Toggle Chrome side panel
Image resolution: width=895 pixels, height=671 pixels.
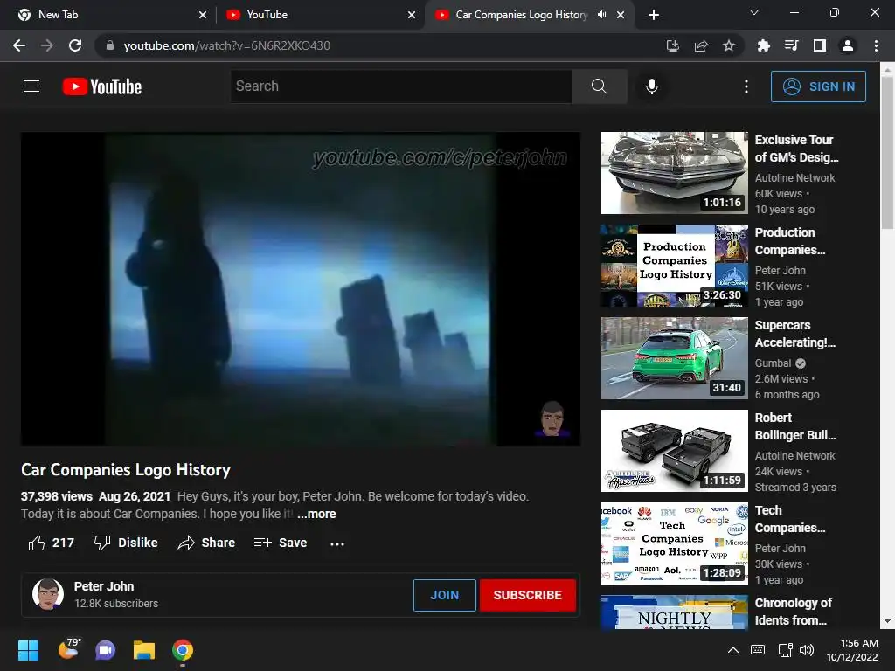click(820, 45)
